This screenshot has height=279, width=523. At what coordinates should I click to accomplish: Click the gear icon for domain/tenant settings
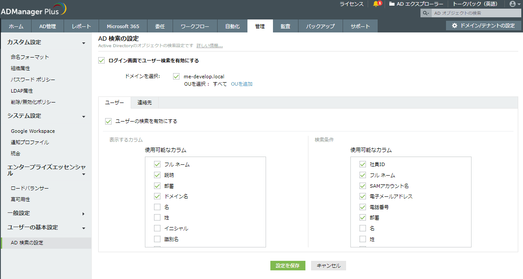[455, 26]
